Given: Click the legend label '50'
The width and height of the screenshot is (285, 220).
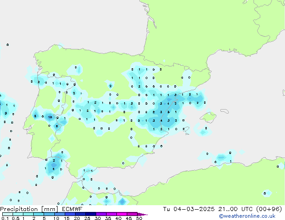Looking at the screenshot, I should coord(139,218).
